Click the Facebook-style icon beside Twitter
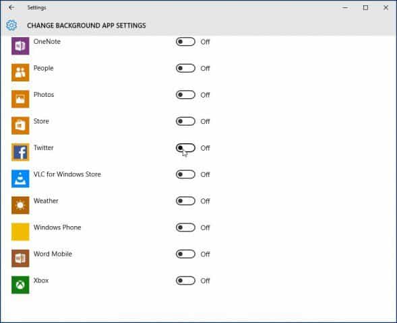The width and height of the screenshot is (397, 323). (20, 152)
